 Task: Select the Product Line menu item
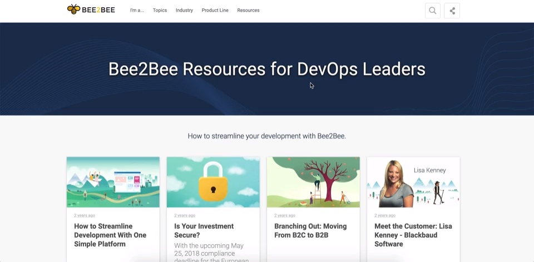coord(215,11)
